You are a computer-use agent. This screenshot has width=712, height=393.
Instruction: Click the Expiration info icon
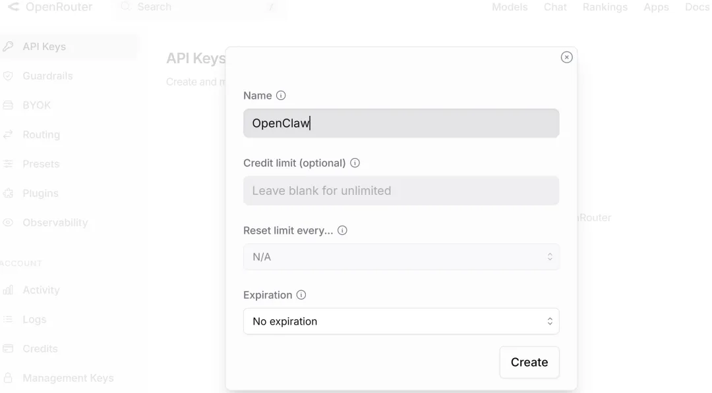(301, 295)
